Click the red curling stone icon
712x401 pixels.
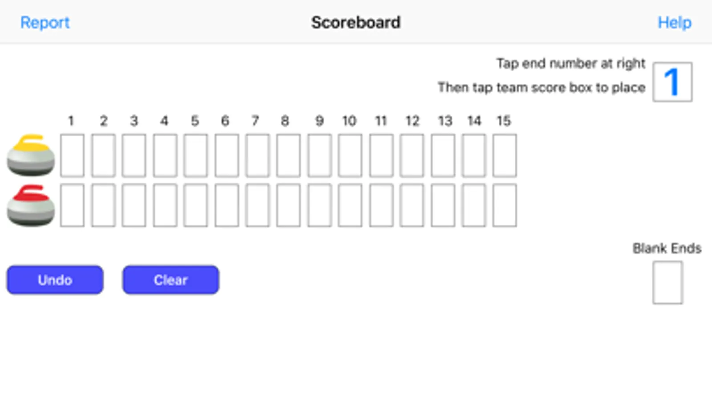tap(30, 205)
